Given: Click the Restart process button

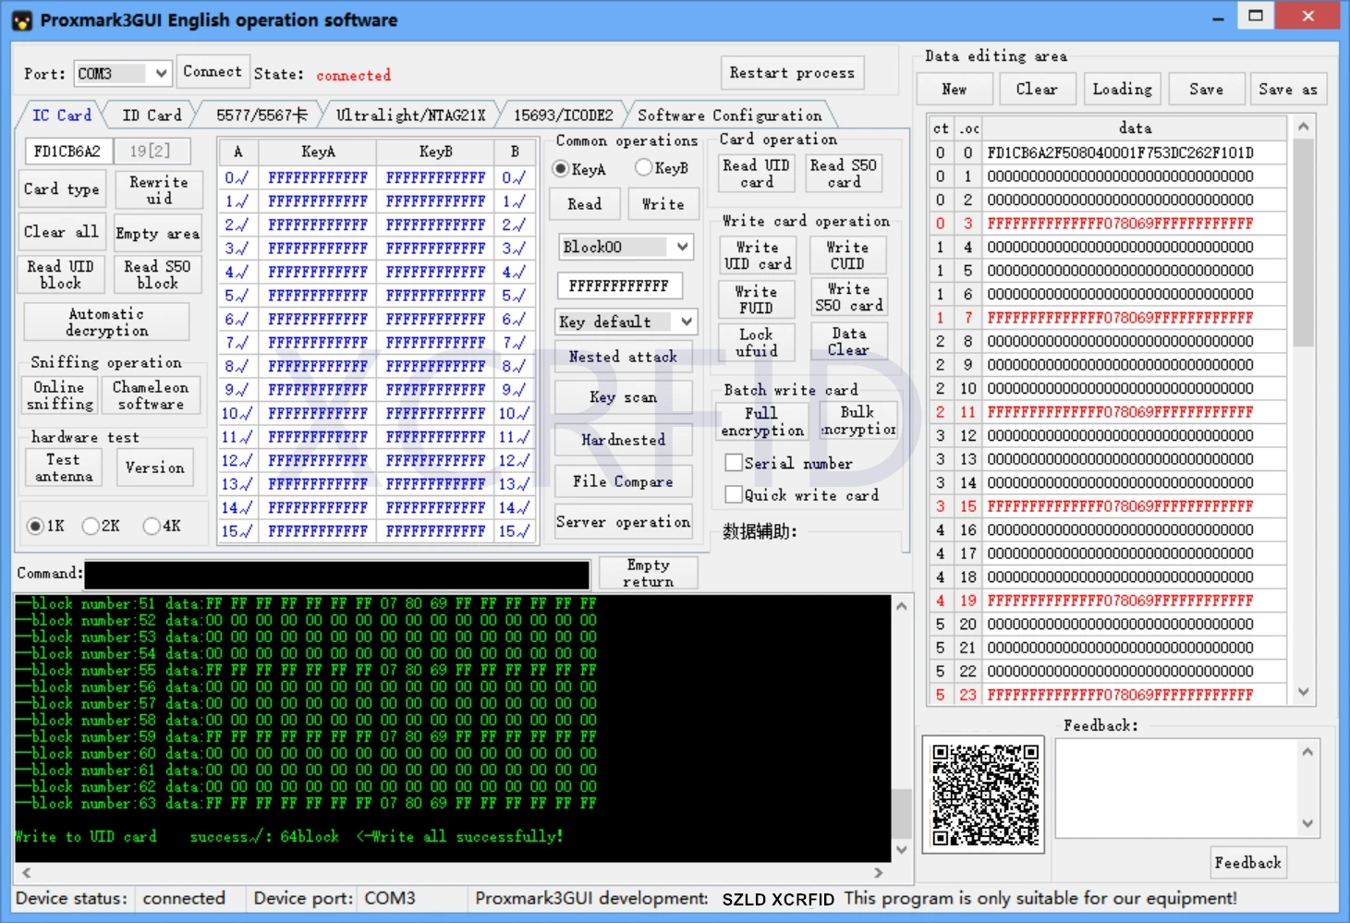Looking at the screenshot, I should [792, 73].
